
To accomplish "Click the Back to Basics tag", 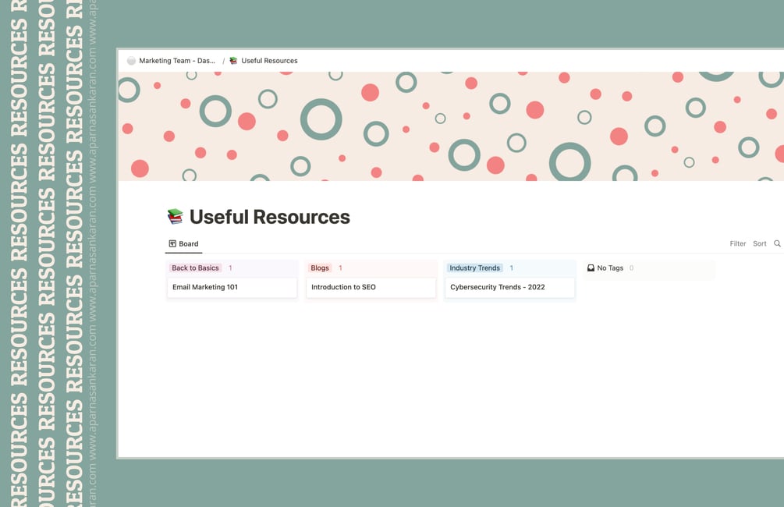I will coord(195,268).
